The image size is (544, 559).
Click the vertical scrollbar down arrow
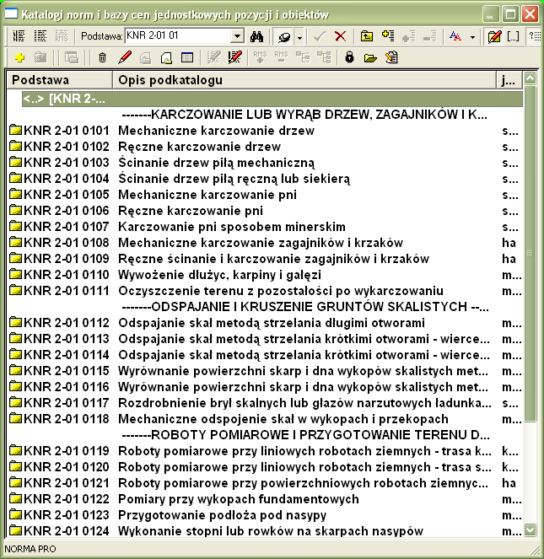click(531, 529)
